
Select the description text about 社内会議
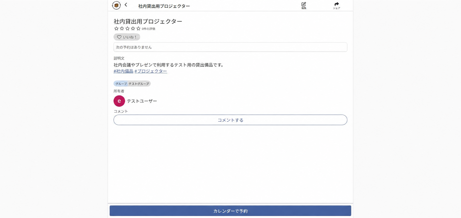tap(169, 65)
